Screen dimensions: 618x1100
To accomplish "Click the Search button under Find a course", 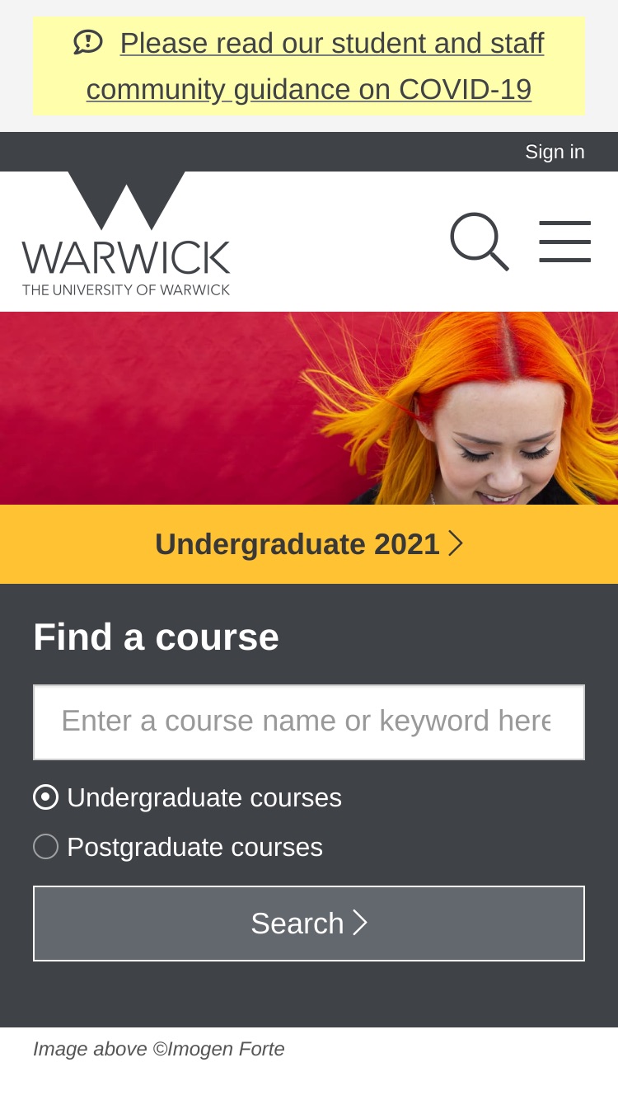I will click(309, 924).
